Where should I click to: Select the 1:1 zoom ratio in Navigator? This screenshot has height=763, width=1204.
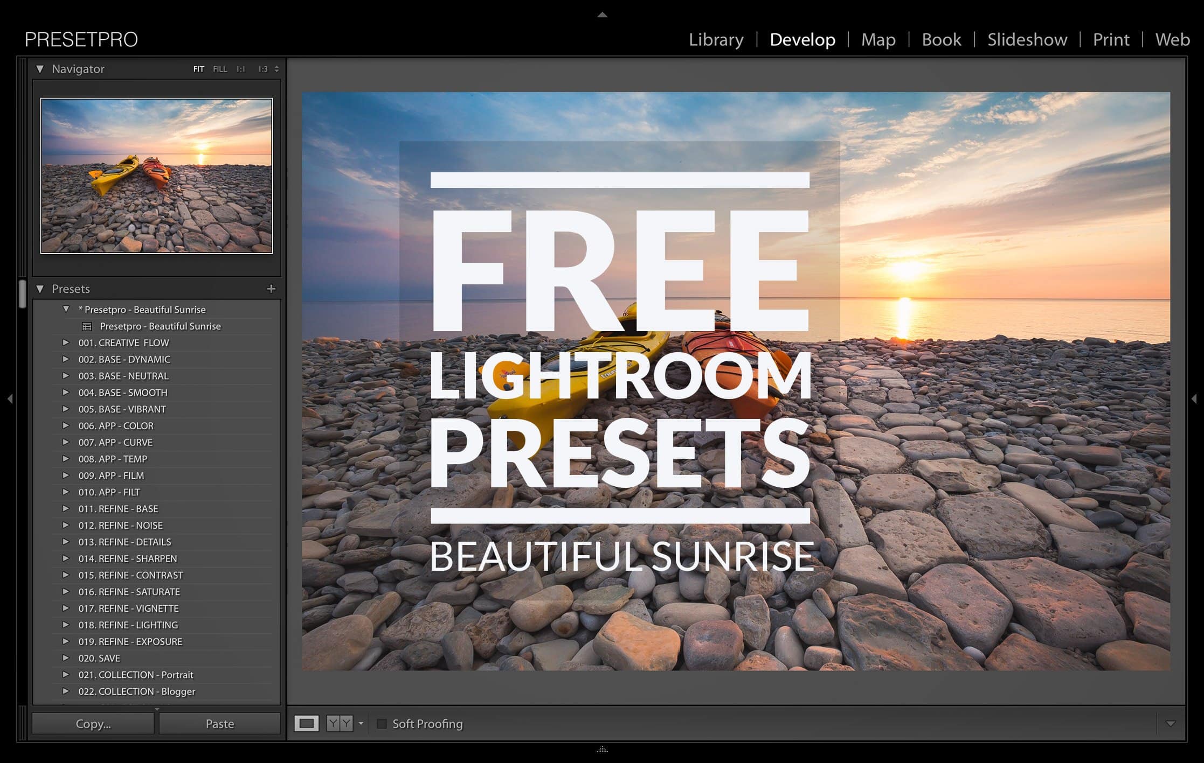point(241,69)
